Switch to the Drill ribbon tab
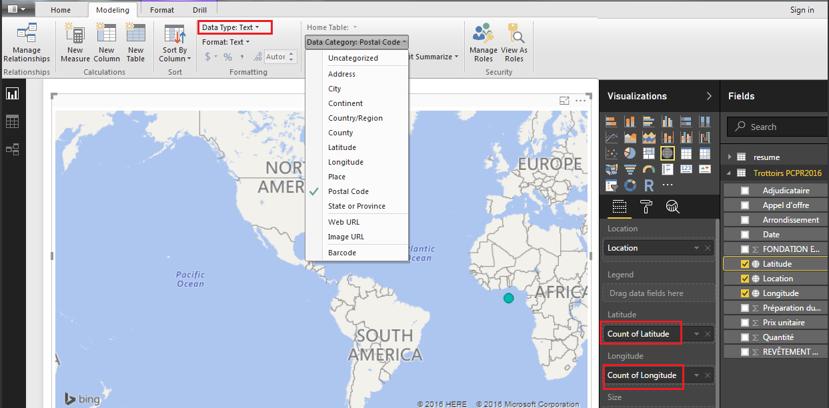The image size is (829, 408). [199, 10]
